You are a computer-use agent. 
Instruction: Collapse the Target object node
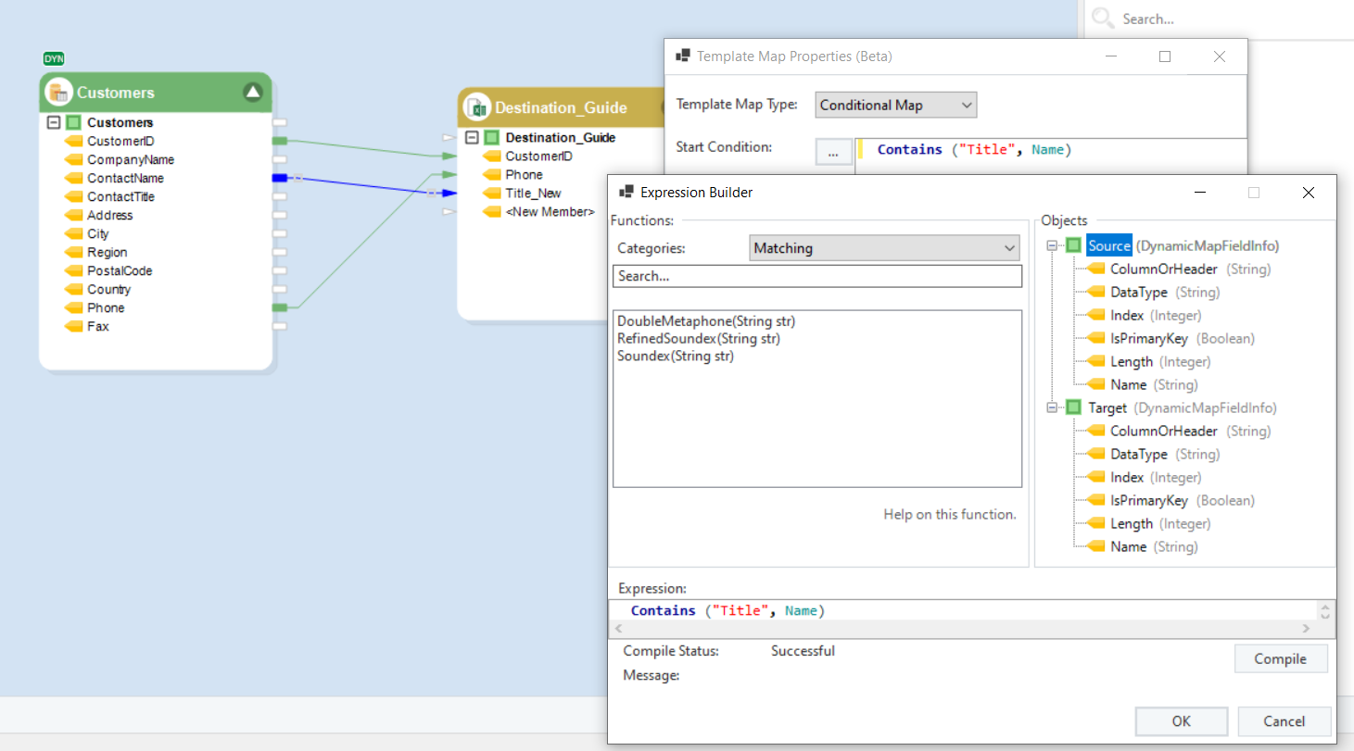tap(1053, 408)
